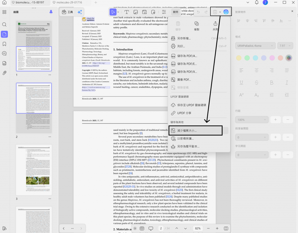Open the custom color wheel swatch

click(x=289, y=58)
